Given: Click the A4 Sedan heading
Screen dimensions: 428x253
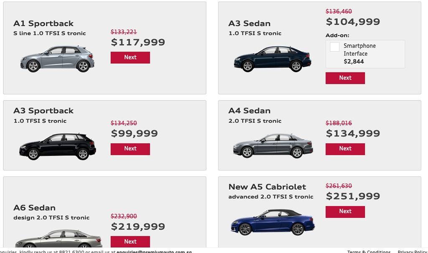Looking at the screenshot, I should (250, 111).
